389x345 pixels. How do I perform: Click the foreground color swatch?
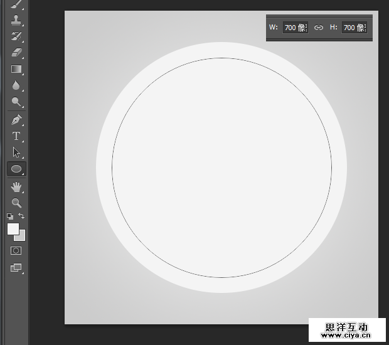pos(12,228)
